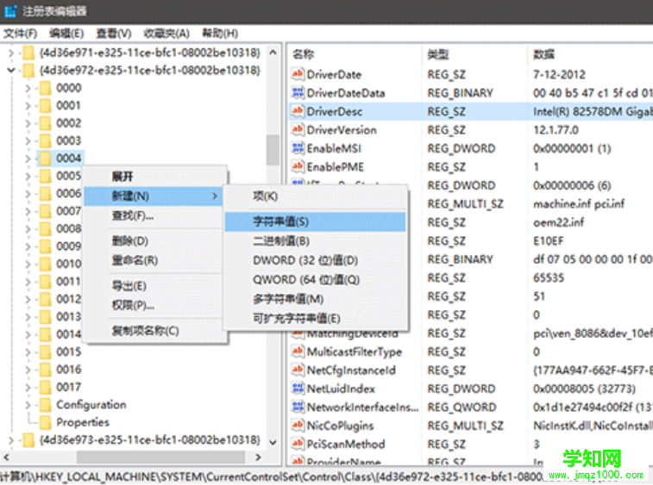The width and height of the screenshot is (653, 485).
Task: Click 权限(P)... in the context menu
Action: pos(133,305)
